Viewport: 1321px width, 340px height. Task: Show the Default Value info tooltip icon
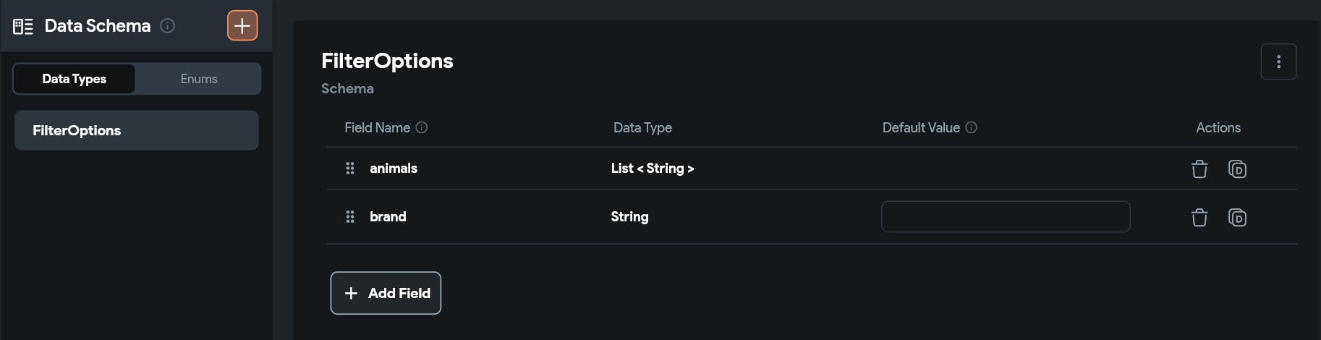point(972,127)
